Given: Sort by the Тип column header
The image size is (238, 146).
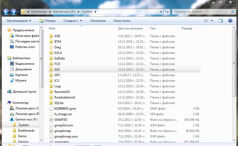Looking at the screenshot, I should point(153,28).
